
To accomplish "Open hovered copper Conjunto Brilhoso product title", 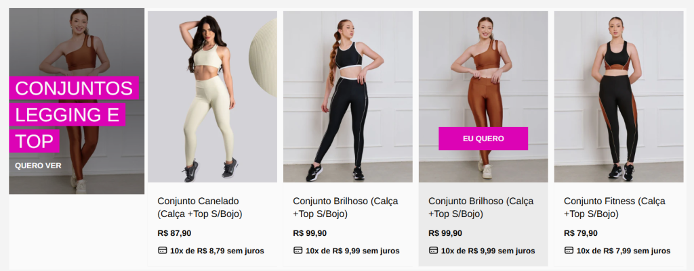I will click(x=481, y=208).
